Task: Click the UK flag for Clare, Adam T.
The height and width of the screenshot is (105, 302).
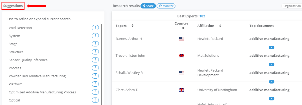Action: pos(181,90)
